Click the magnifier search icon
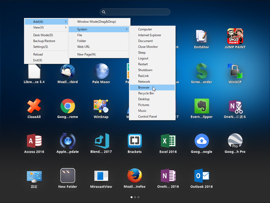Image resolution: width=270 pixels, height=203 pixels. point(104,12)
